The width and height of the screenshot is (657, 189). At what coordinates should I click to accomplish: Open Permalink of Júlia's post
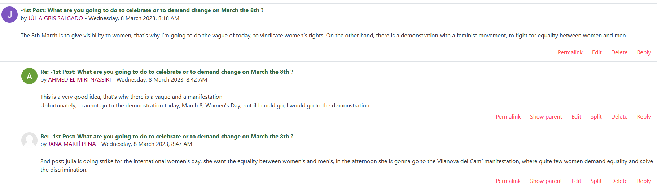[x=570, y=52]
